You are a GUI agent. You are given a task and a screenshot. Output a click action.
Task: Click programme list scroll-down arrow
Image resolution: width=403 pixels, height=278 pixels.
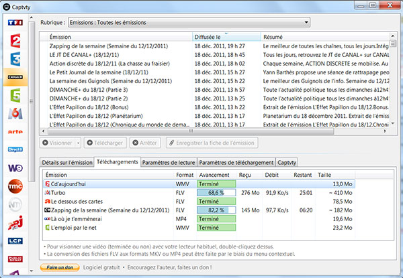tap(393, 124)
